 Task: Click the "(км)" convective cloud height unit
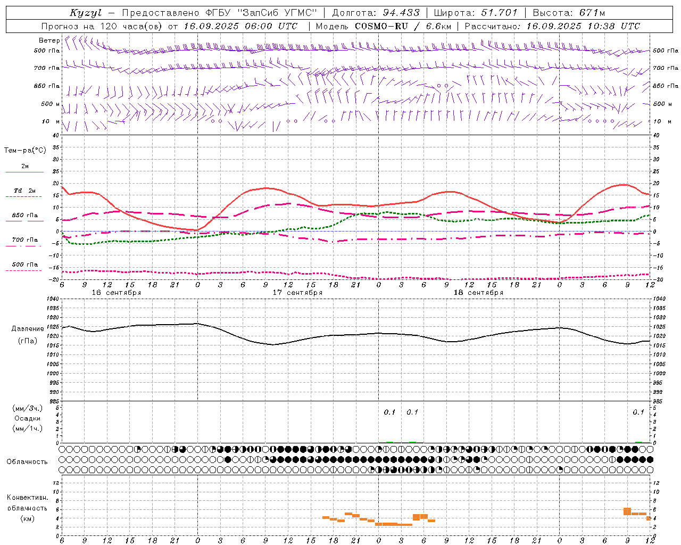tap(28, 518)
